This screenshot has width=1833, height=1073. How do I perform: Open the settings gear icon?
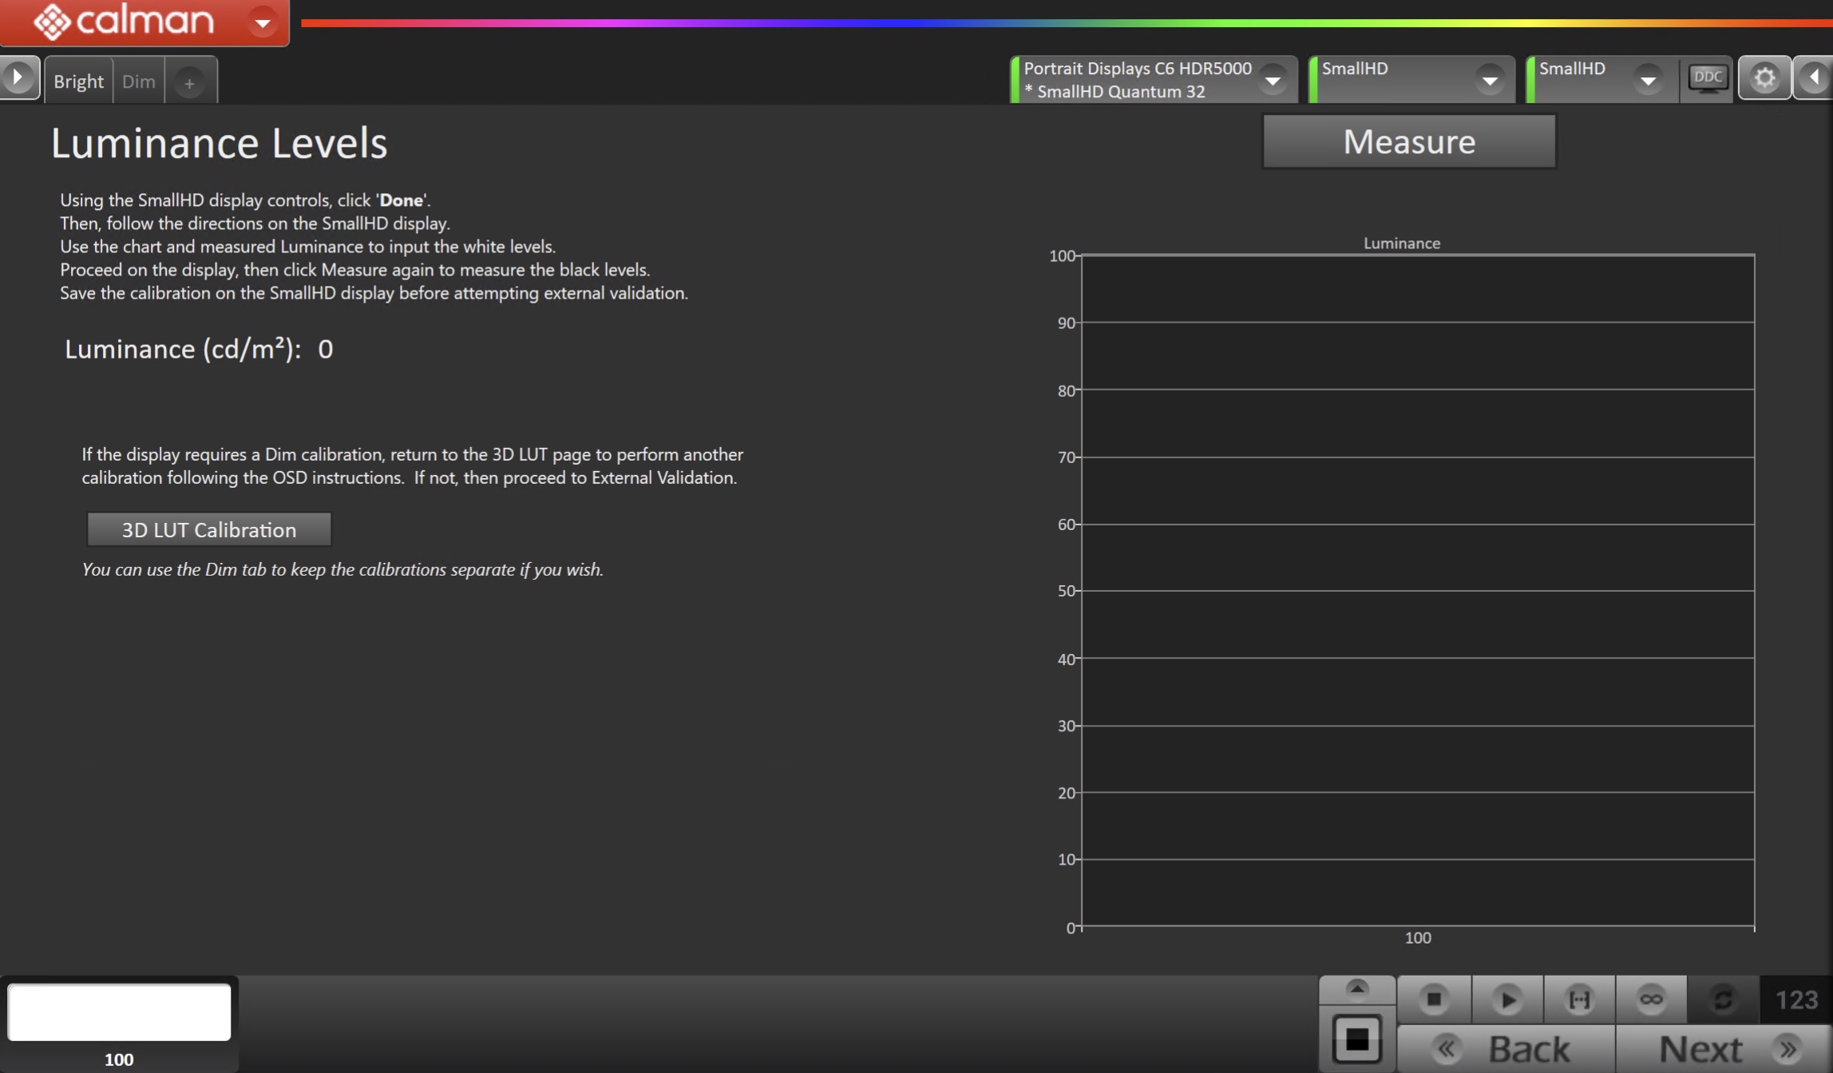pyautogui.click(x=1764, y=78)
